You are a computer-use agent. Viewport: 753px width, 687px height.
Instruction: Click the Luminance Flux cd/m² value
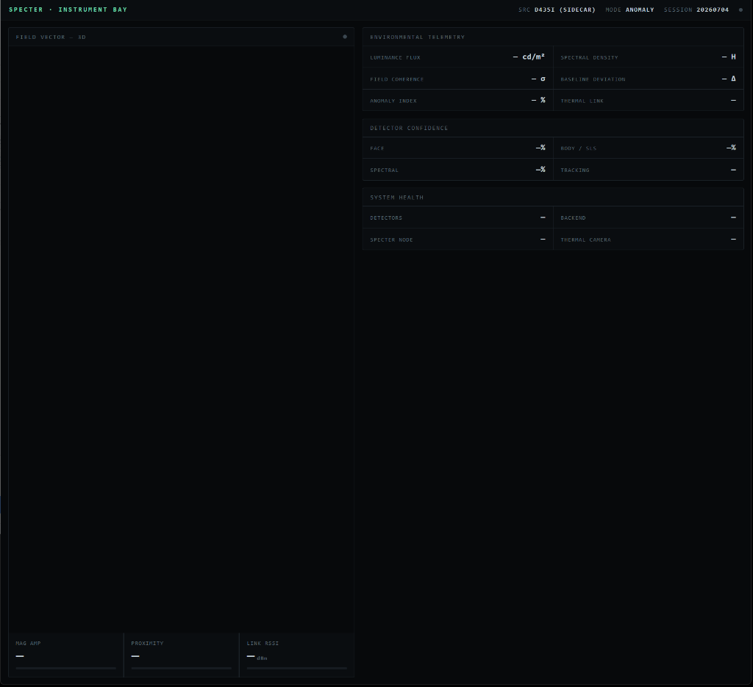tap(529, 57)
